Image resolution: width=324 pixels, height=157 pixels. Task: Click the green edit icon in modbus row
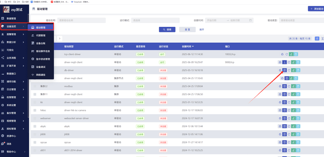click(x=293, y=86)
